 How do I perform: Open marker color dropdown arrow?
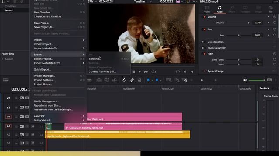[x=161, y=80]
